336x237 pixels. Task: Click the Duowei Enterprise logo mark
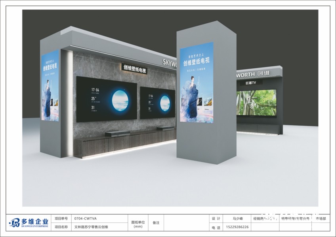tap(14, 223)
